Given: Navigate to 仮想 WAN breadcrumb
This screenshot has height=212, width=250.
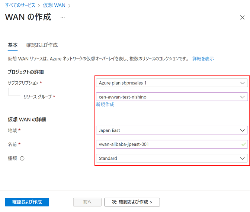Looking at the screenshot, I should pos(55,5).
